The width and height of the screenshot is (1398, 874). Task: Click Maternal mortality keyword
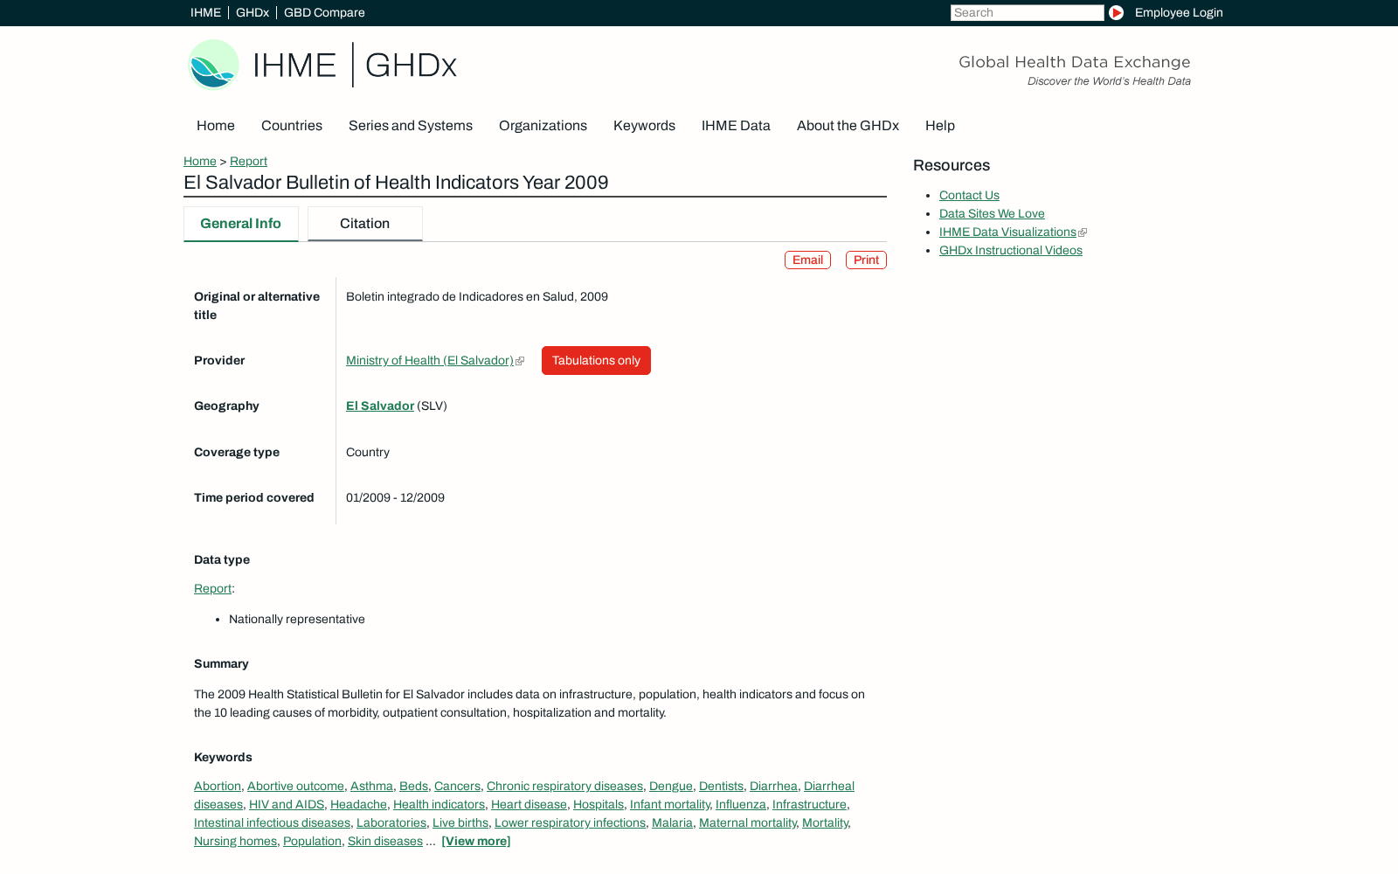pos(747,823)
